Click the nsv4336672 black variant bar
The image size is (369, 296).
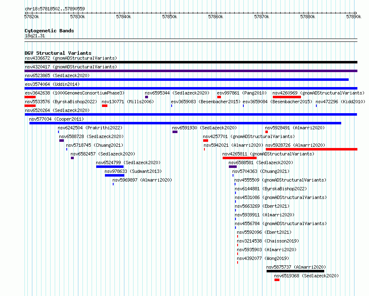coord(191,62)
